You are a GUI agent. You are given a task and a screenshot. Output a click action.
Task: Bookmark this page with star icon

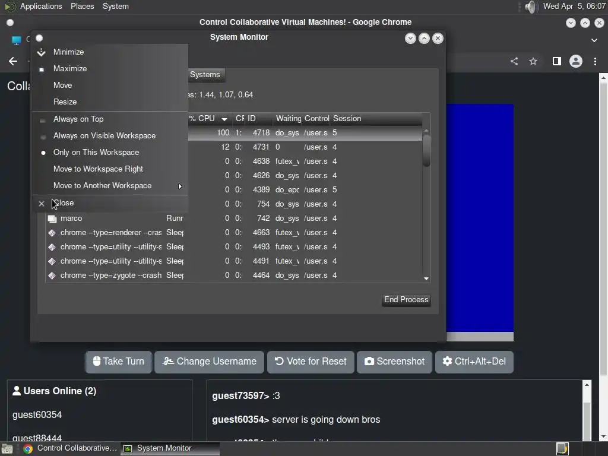pyautogui.click(x=533, y=61)
